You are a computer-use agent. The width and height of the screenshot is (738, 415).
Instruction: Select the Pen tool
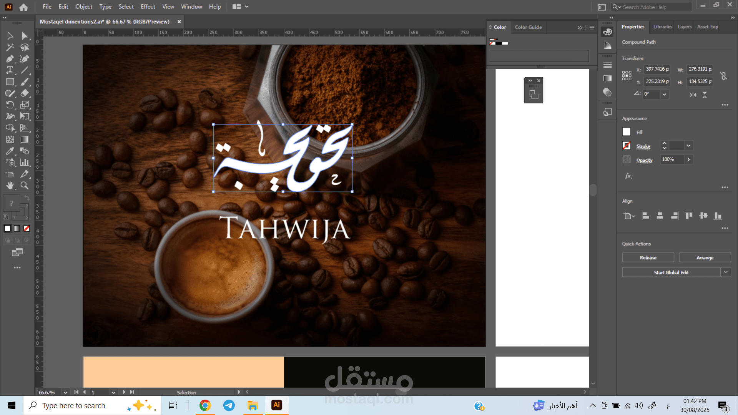click(10, 59)
